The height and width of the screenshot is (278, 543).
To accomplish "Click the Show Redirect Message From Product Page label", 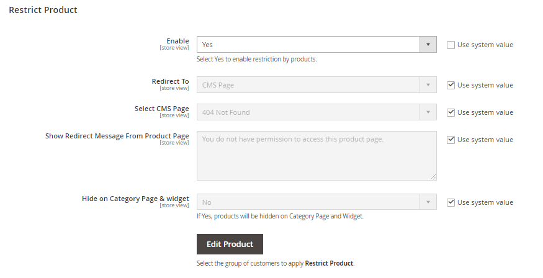I will (117, 136).
